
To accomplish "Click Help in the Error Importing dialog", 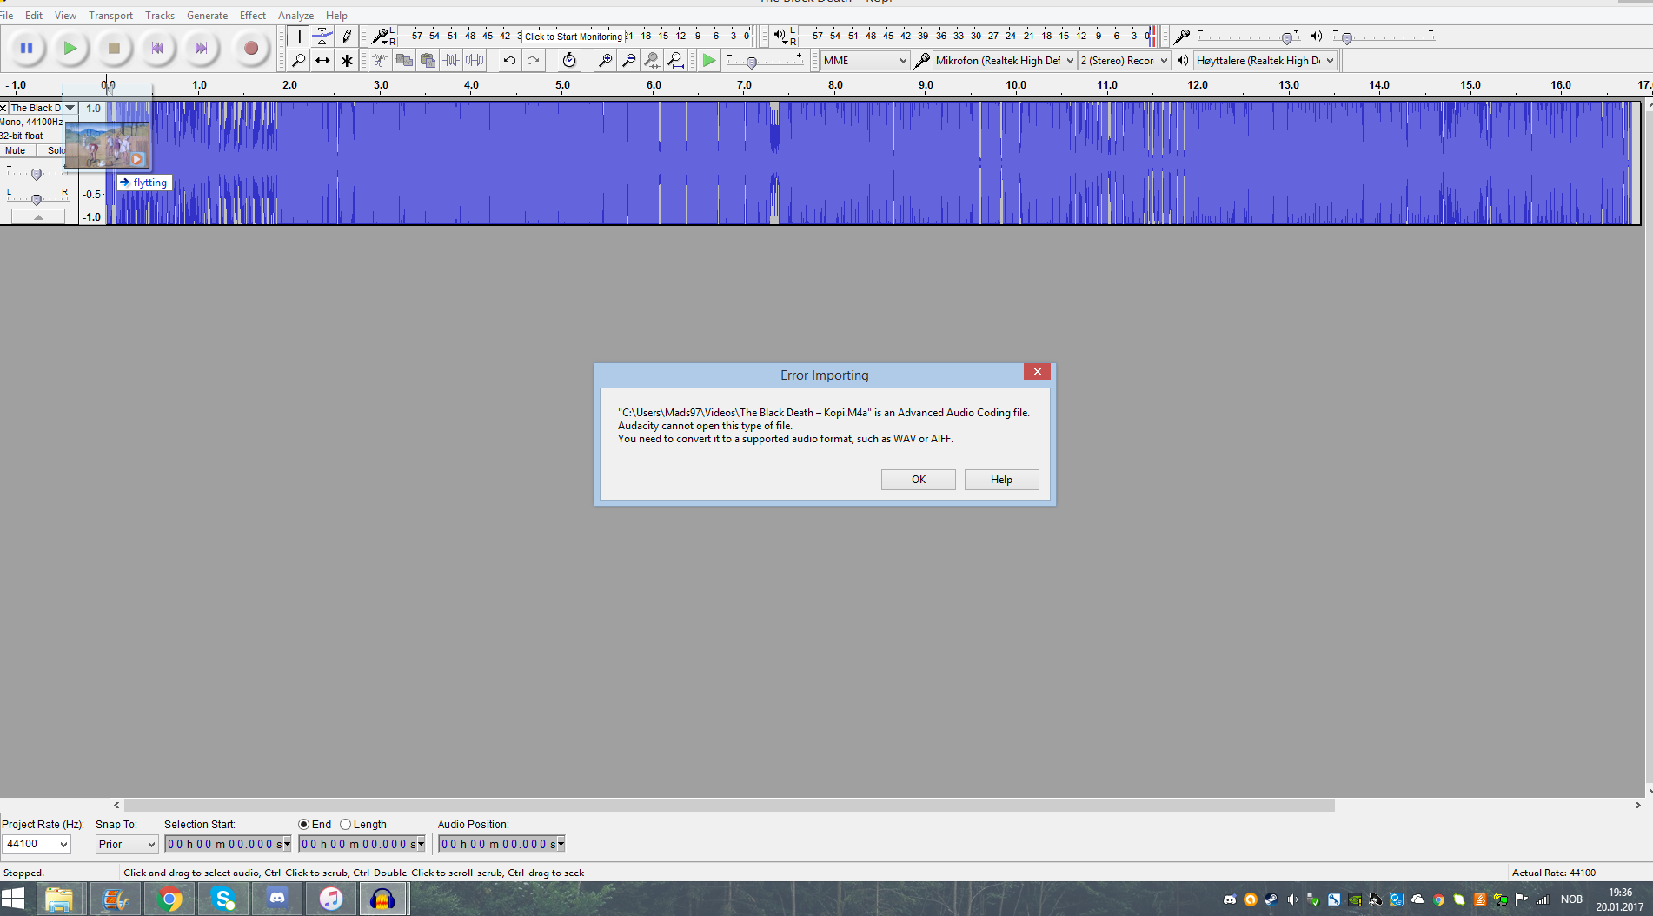I will [1001, 480].
